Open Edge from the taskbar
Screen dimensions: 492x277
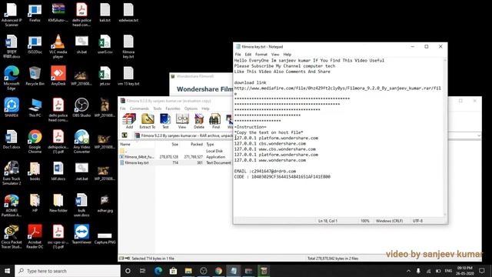point(158,270)
